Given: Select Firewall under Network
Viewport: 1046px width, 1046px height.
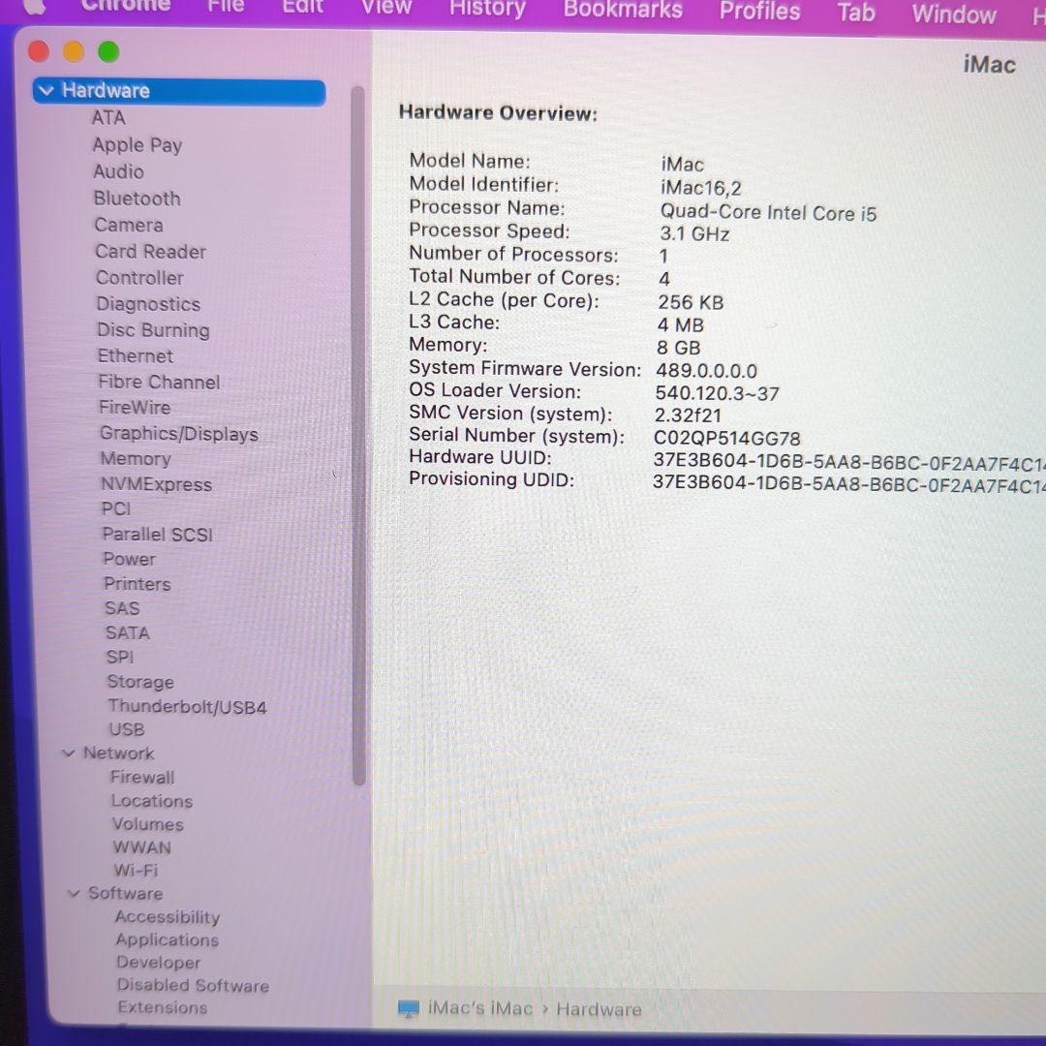Looking at the screenshot, I should coord(141,777).
